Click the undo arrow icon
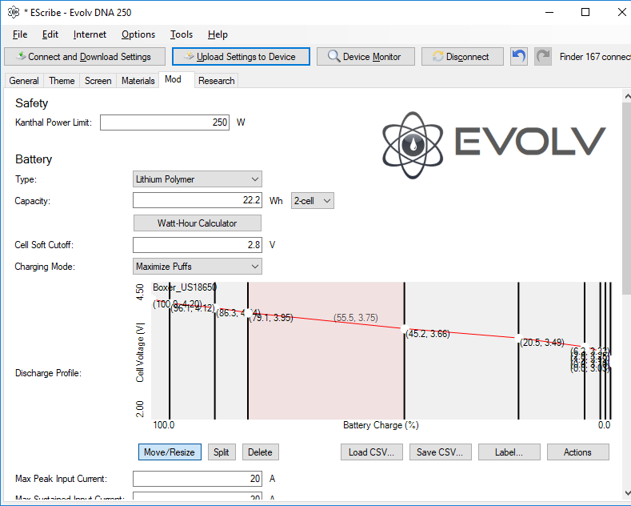This screenshot has width=631, height=506. tap(520, 57)
